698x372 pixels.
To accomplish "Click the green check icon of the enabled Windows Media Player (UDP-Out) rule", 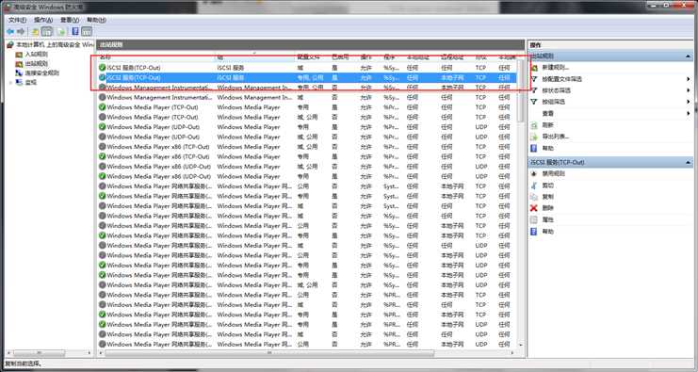I will click(x=103, y=127).
